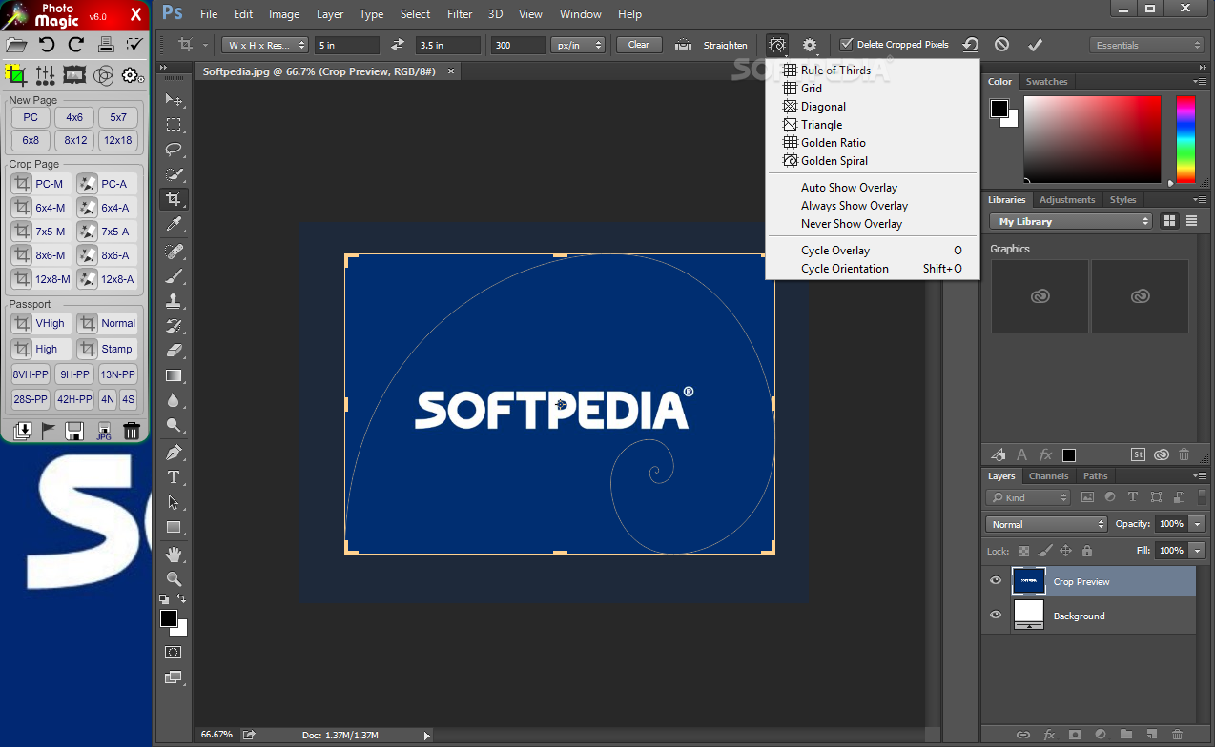Open Photo Magic settings gears icon

coord(133,75)
